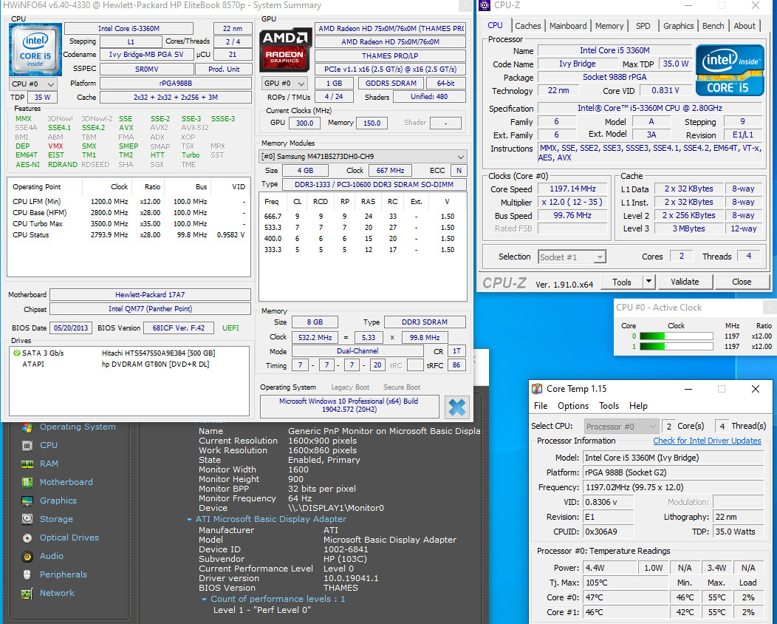This screenshot has height=624, width=777.
Task: Click the CPU chip icon in Speccy sidebar
Action: (27, 445)
